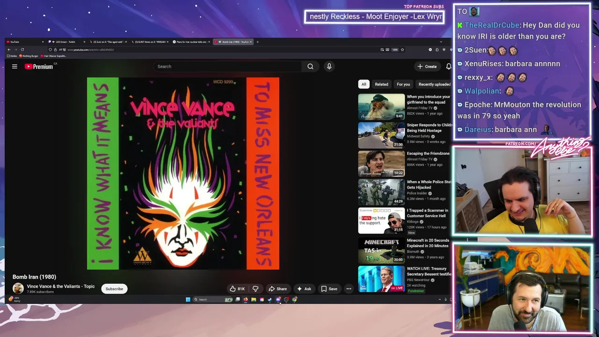Open weather widget on taskbar
Screen dimensions: 599x337
click(x=14, y=299)
